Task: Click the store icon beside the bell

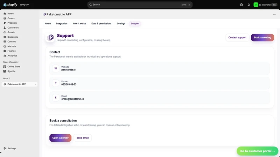Action: click(x=241, y=5)
